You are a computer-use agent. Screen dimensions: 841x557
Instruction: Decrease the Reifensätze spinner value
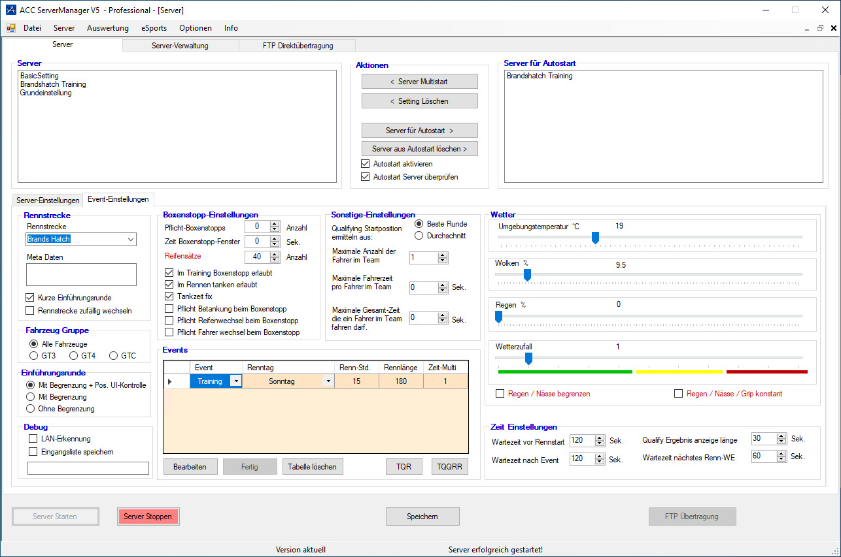coord(275,260)
